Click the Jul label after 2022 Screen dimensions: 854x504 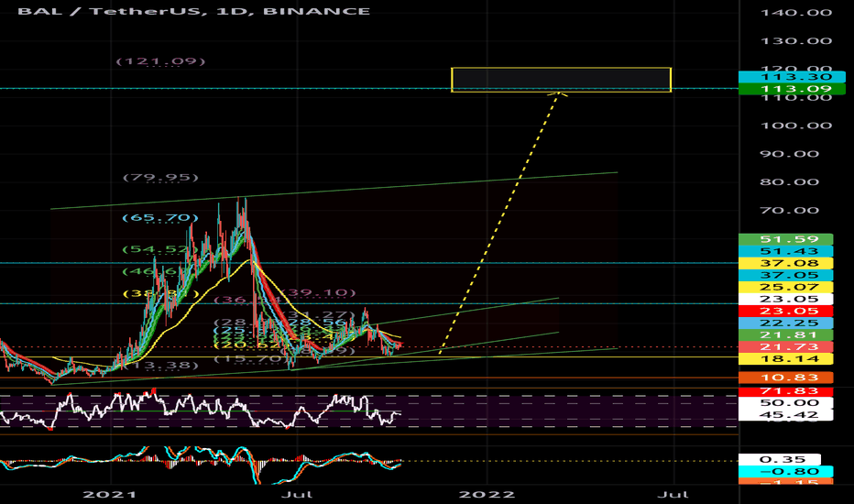tap(673, 495)
